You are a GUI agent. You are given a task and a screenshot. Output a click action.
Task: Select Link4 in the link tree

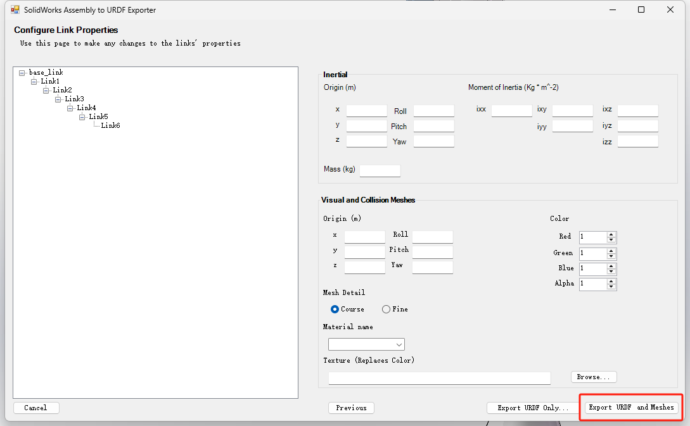[86, 108]
